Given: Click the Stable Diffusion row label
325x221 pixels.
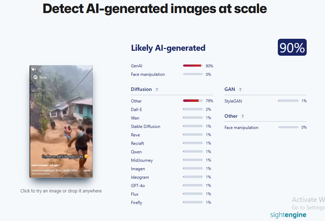Looking at the screenshot, I should [x=145, y=127].
